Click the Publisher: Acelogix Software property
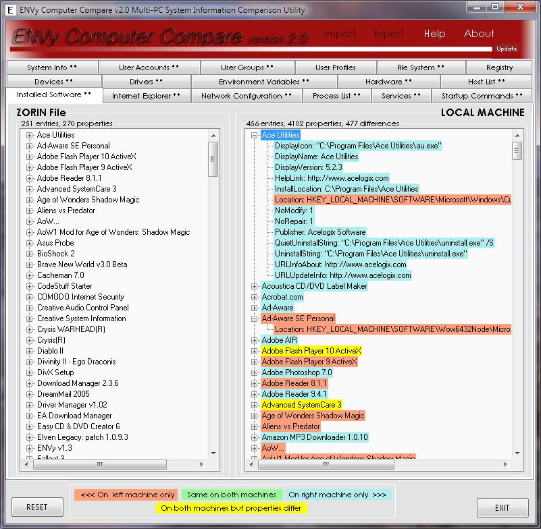The width and height of the screenshot is (541, 529). [320, 232]
